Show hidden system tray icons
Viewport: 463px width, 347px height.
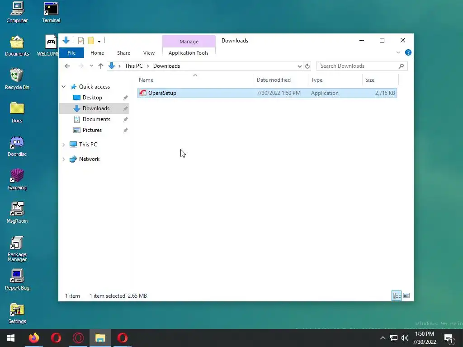(383, 338)
